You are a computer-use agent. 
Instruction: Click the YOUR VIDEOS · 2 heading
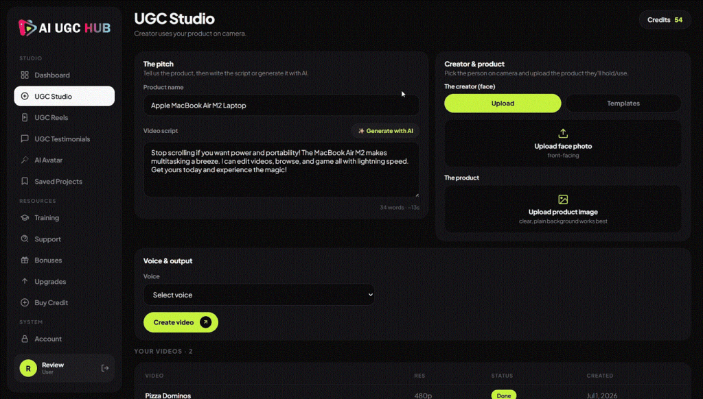[x=163, y=351]
